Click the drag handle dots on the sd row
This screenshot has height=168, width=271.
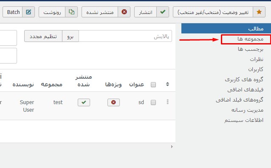(x=167, y=102)
